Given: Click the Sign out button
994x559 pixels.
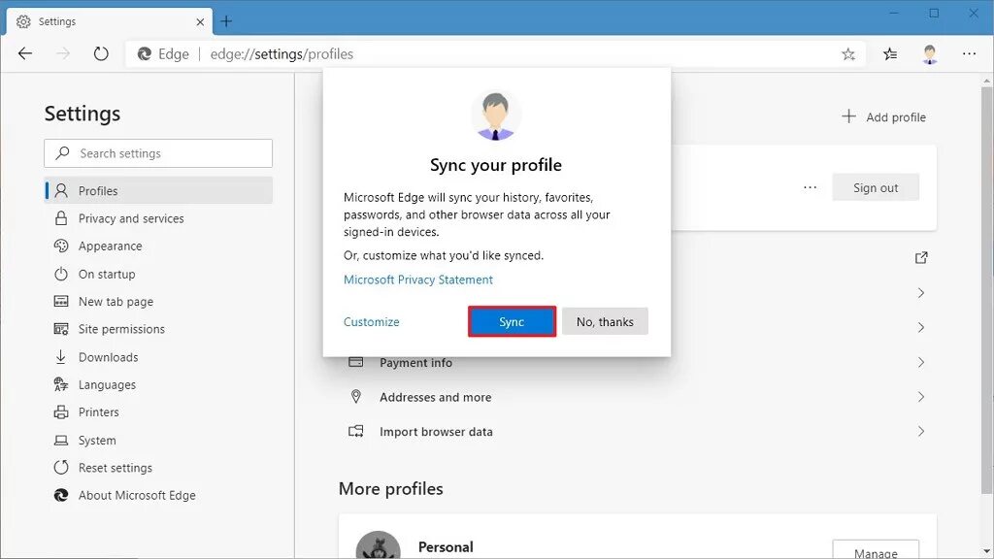Looking at the screenshot, I should [x=876, y=187].
